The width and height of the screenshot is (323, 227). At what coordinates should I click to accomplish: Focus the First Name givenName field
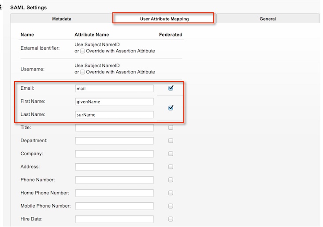(x=114, y=102)
